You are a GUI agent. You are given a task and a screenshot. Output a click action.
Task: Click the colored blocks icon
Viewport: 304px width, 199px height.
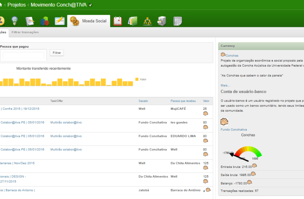[x=44, y=21]
